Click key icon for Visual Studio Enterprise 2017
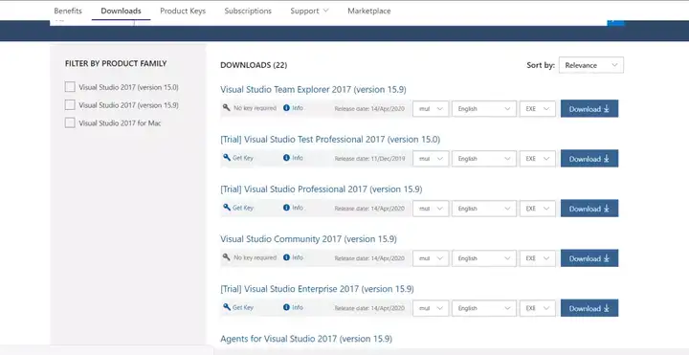The width and height of the screenshot is (689, 355). click(226, 307)
